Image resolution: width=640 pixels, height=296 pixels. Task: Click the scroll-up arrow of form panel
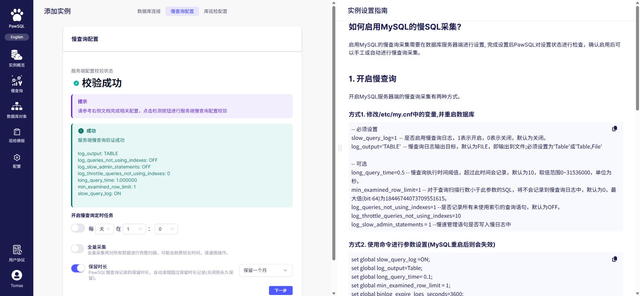pyautogui.click(x=334, y=3)
